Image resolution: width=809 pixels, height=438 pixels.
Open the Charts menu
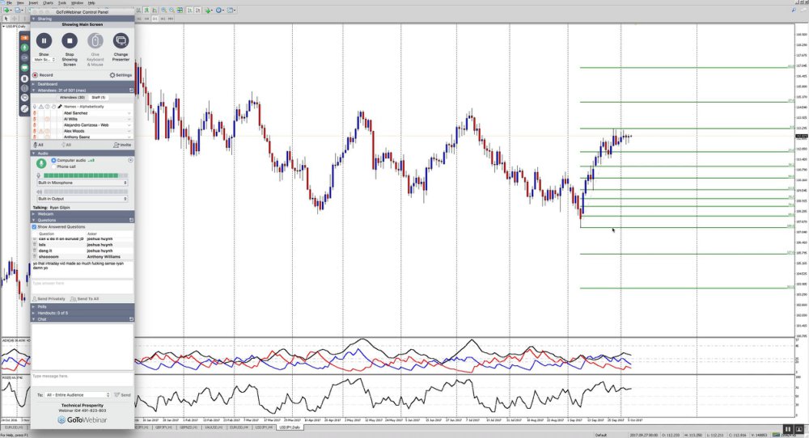[48, 2]
